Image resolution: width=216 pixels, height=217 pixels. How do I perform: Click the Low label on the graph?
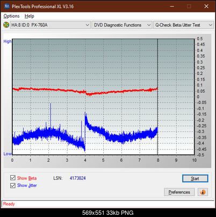click(8, 154)
